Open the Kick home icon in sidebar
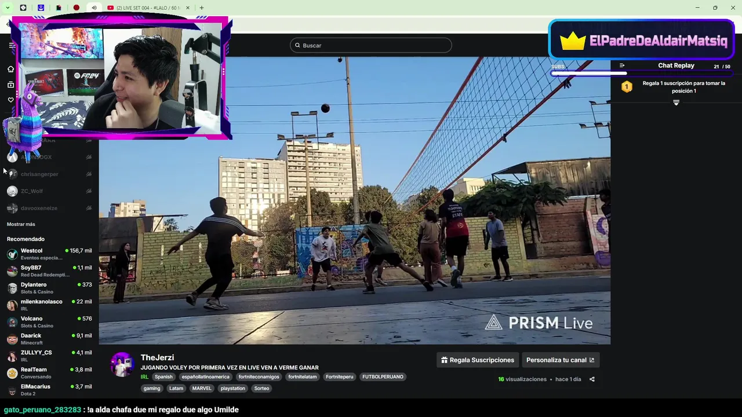 coord(10,69)
